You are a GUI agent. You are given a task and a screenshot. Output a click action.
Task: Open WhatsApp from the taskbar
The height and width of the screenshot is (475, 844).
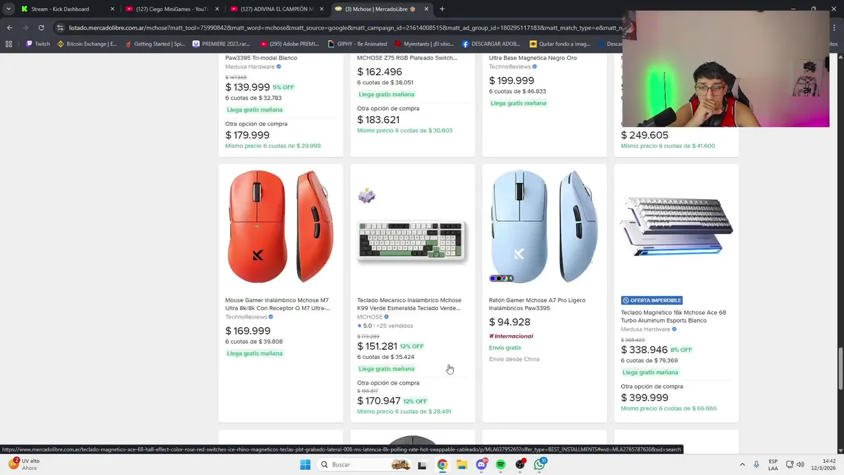pyautogui.click(x=540, y=464)
